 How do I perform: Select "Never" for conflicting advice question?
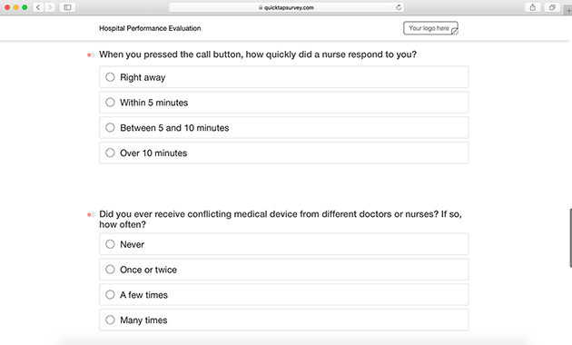click(284, 244)
